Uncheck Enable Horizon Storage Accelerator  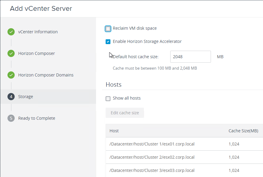click(108, 42)
